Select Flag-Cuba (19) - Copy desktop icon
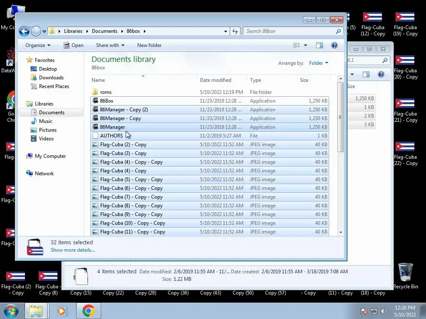The image size is (426, 319). [x=405, y=25]
